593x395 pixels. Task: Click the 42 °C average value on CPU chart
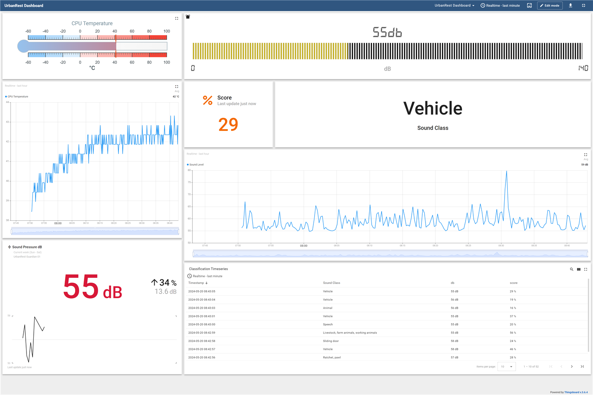176,97
